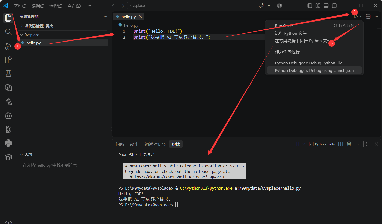This screenshot has width=382, height=224.
Task: Close the hello.py editor tab
Action: pos(140,16)
